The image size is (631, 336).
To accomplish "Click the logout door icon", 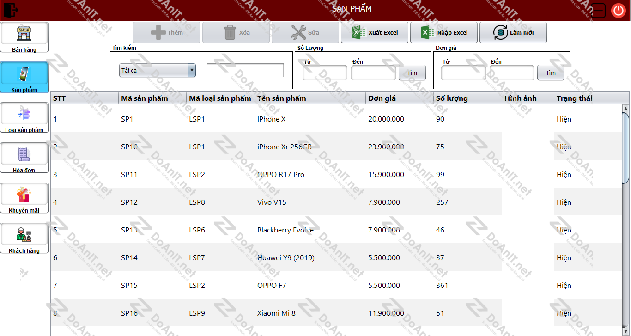I will (x=11, y=9).
